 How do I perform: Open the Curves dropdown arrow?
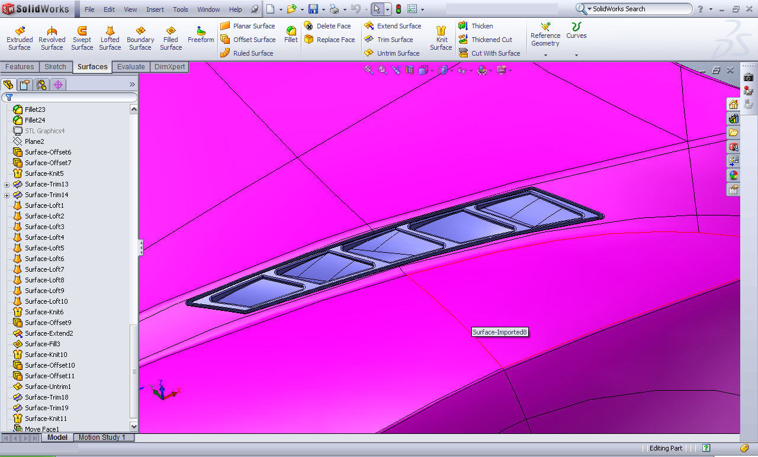coord(576,56)
